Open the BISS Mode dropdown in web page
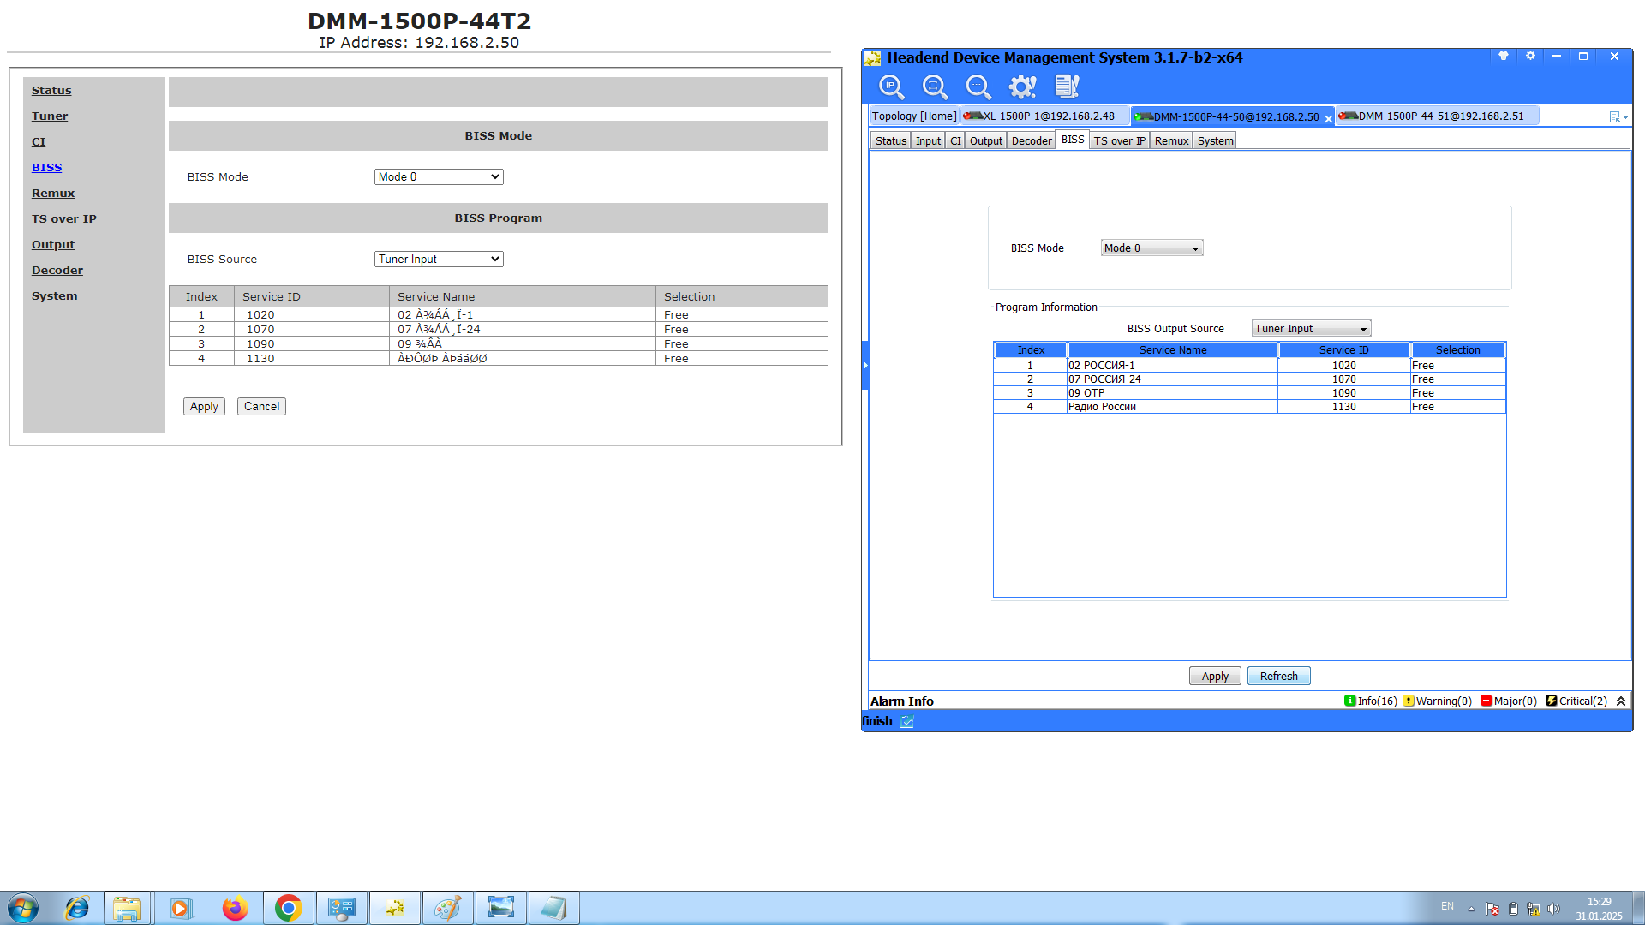1645x925 pixels. click(439, 177)
